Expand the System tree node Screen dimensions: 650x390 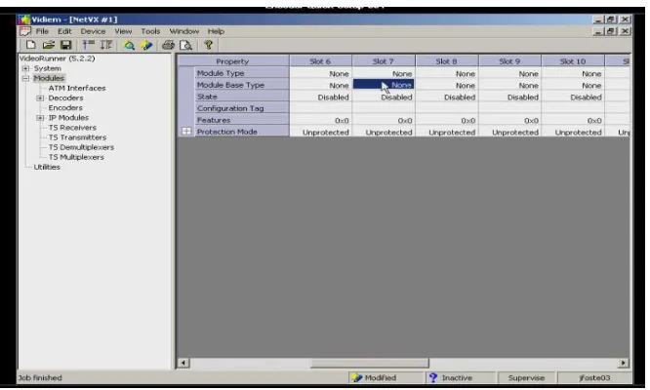(25, 68)
